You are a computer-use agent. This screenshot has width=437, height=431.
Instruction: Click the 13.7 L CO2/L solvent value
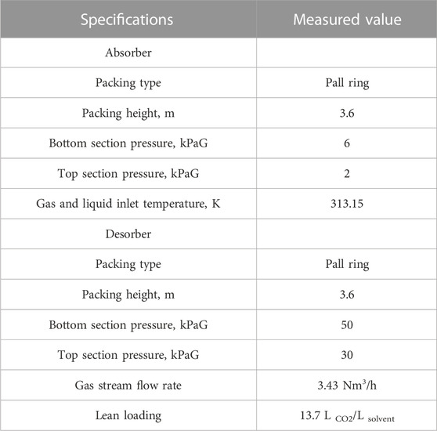347,416
